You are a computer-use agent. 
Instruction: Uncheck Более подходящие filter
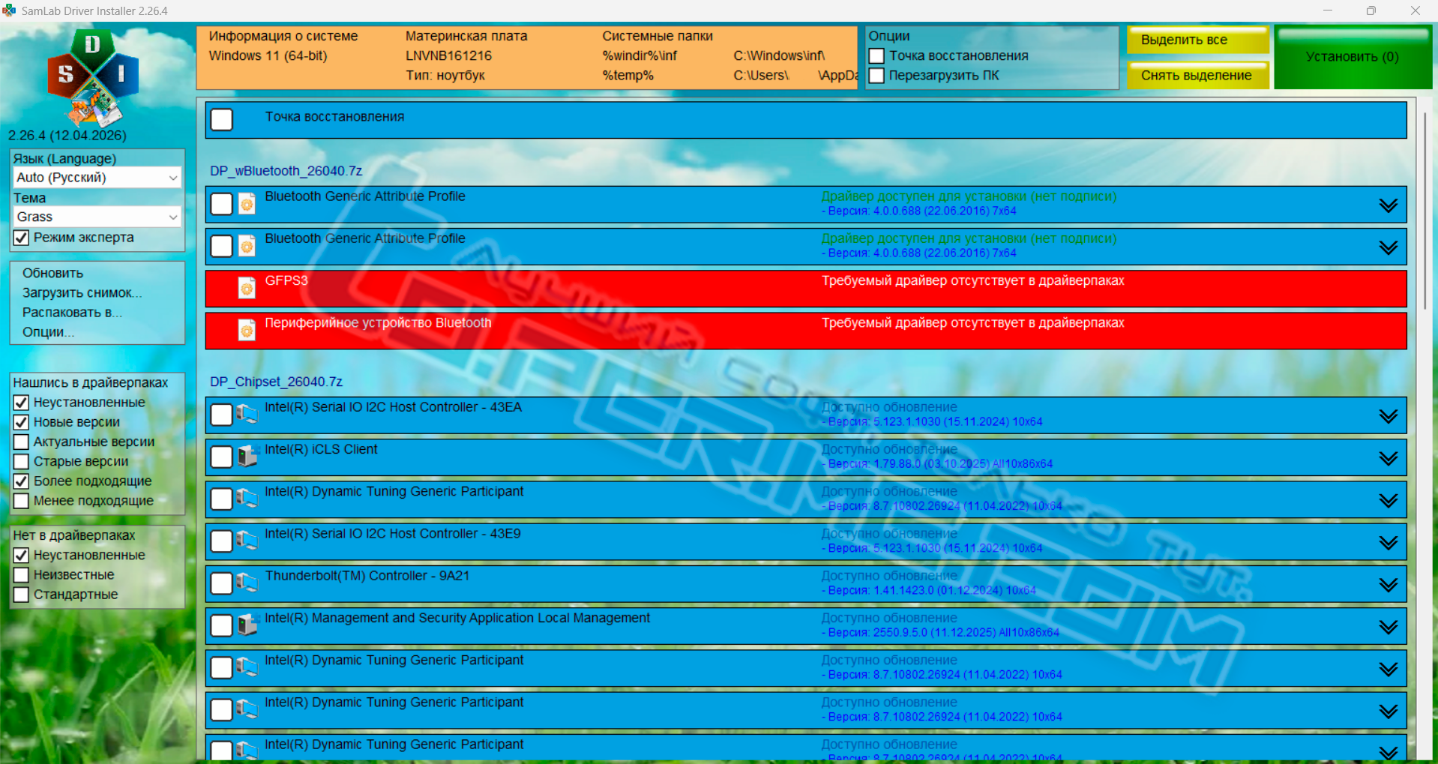pos(21,481)
